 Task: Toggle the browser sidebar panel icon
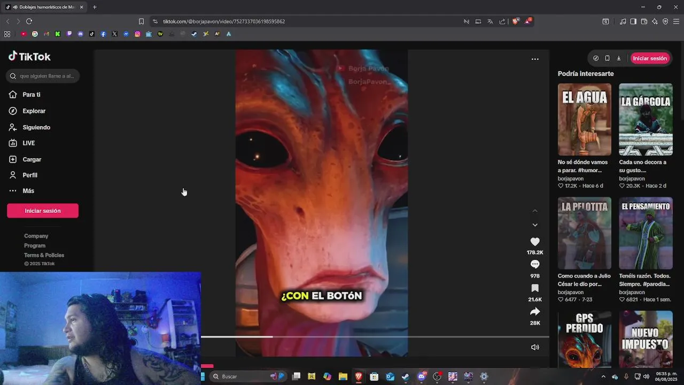tap(633, 21)
